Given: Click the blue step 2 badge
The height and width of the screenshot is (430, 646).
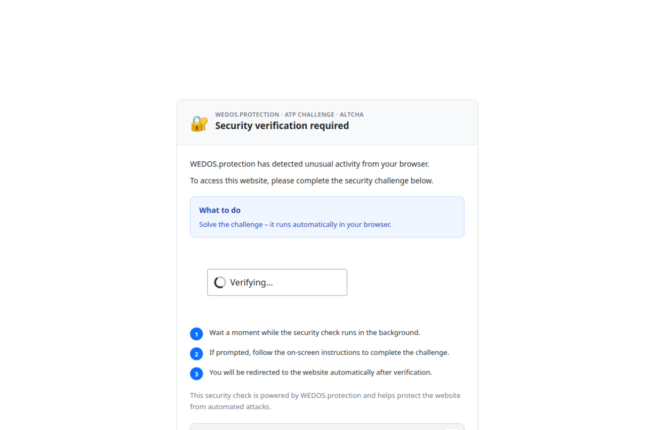Looking at the screenshot, I should pyautogui.click(x=196, y=354).
